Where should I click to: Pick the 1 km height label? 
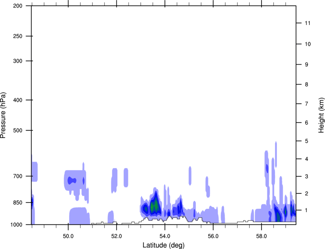click(x=307, y=210)
